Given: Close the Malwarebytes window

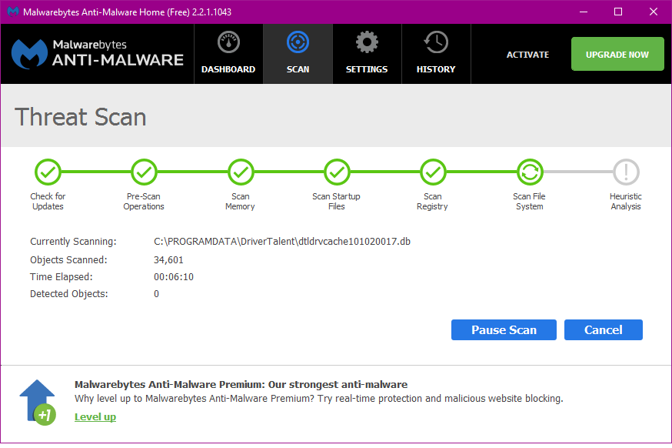Looking at the screenshot, I should click(653, 12).
